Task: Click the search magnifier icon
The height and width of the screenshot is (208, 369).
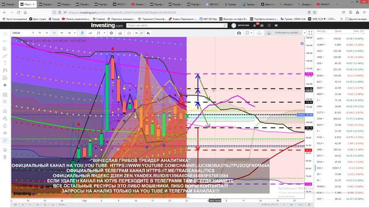Action: pos(225,25)
